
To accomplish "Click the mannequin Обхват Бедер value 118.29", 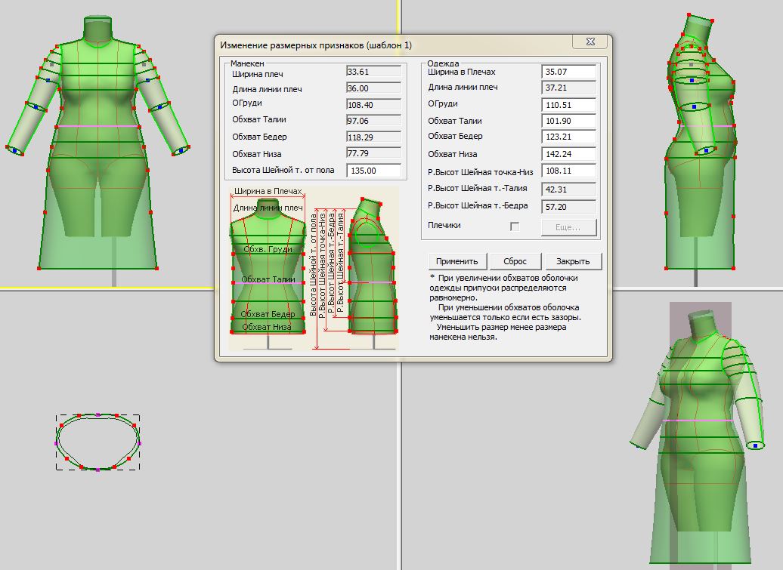I will (373, 137).
